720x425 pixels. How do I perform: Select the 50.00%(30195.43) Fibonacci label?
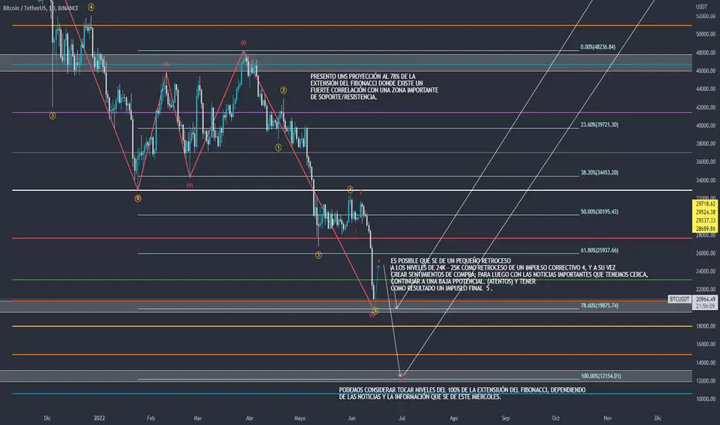[x=599, y=212]
